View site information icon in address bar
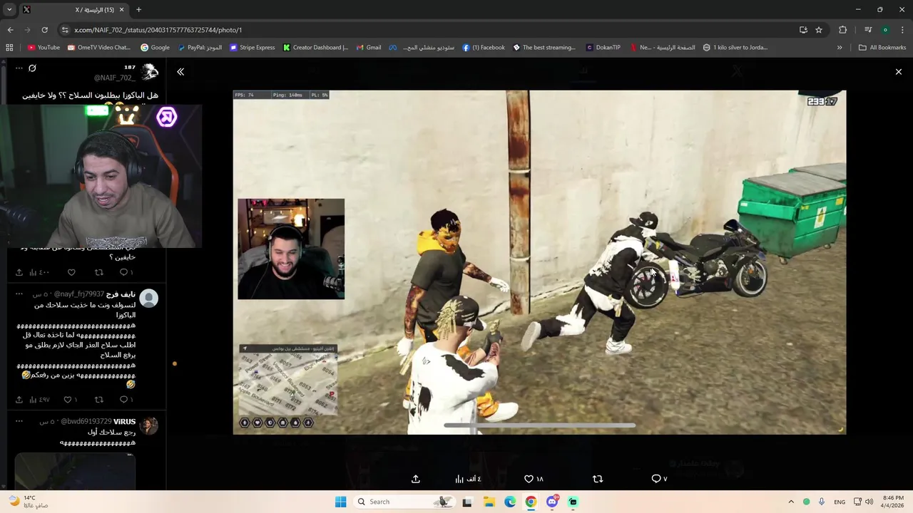The width and height of the screenshot is (913, 513). tap(65, 30)
